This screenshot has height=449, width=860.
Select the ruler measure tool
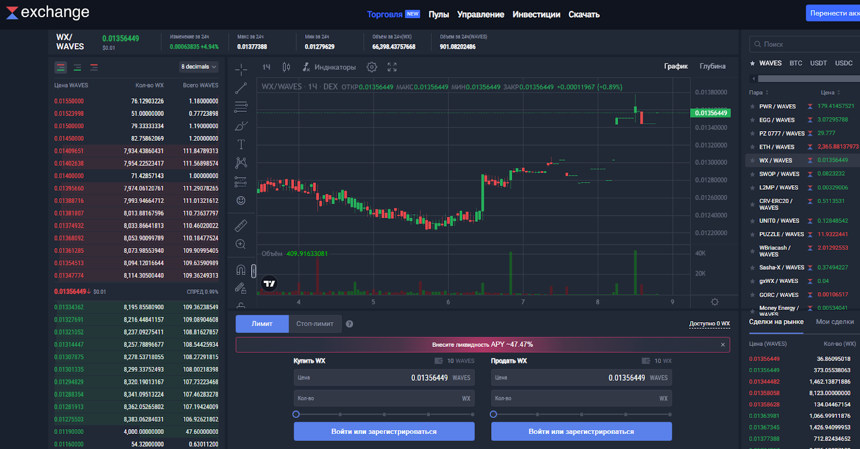click(241, 226)
